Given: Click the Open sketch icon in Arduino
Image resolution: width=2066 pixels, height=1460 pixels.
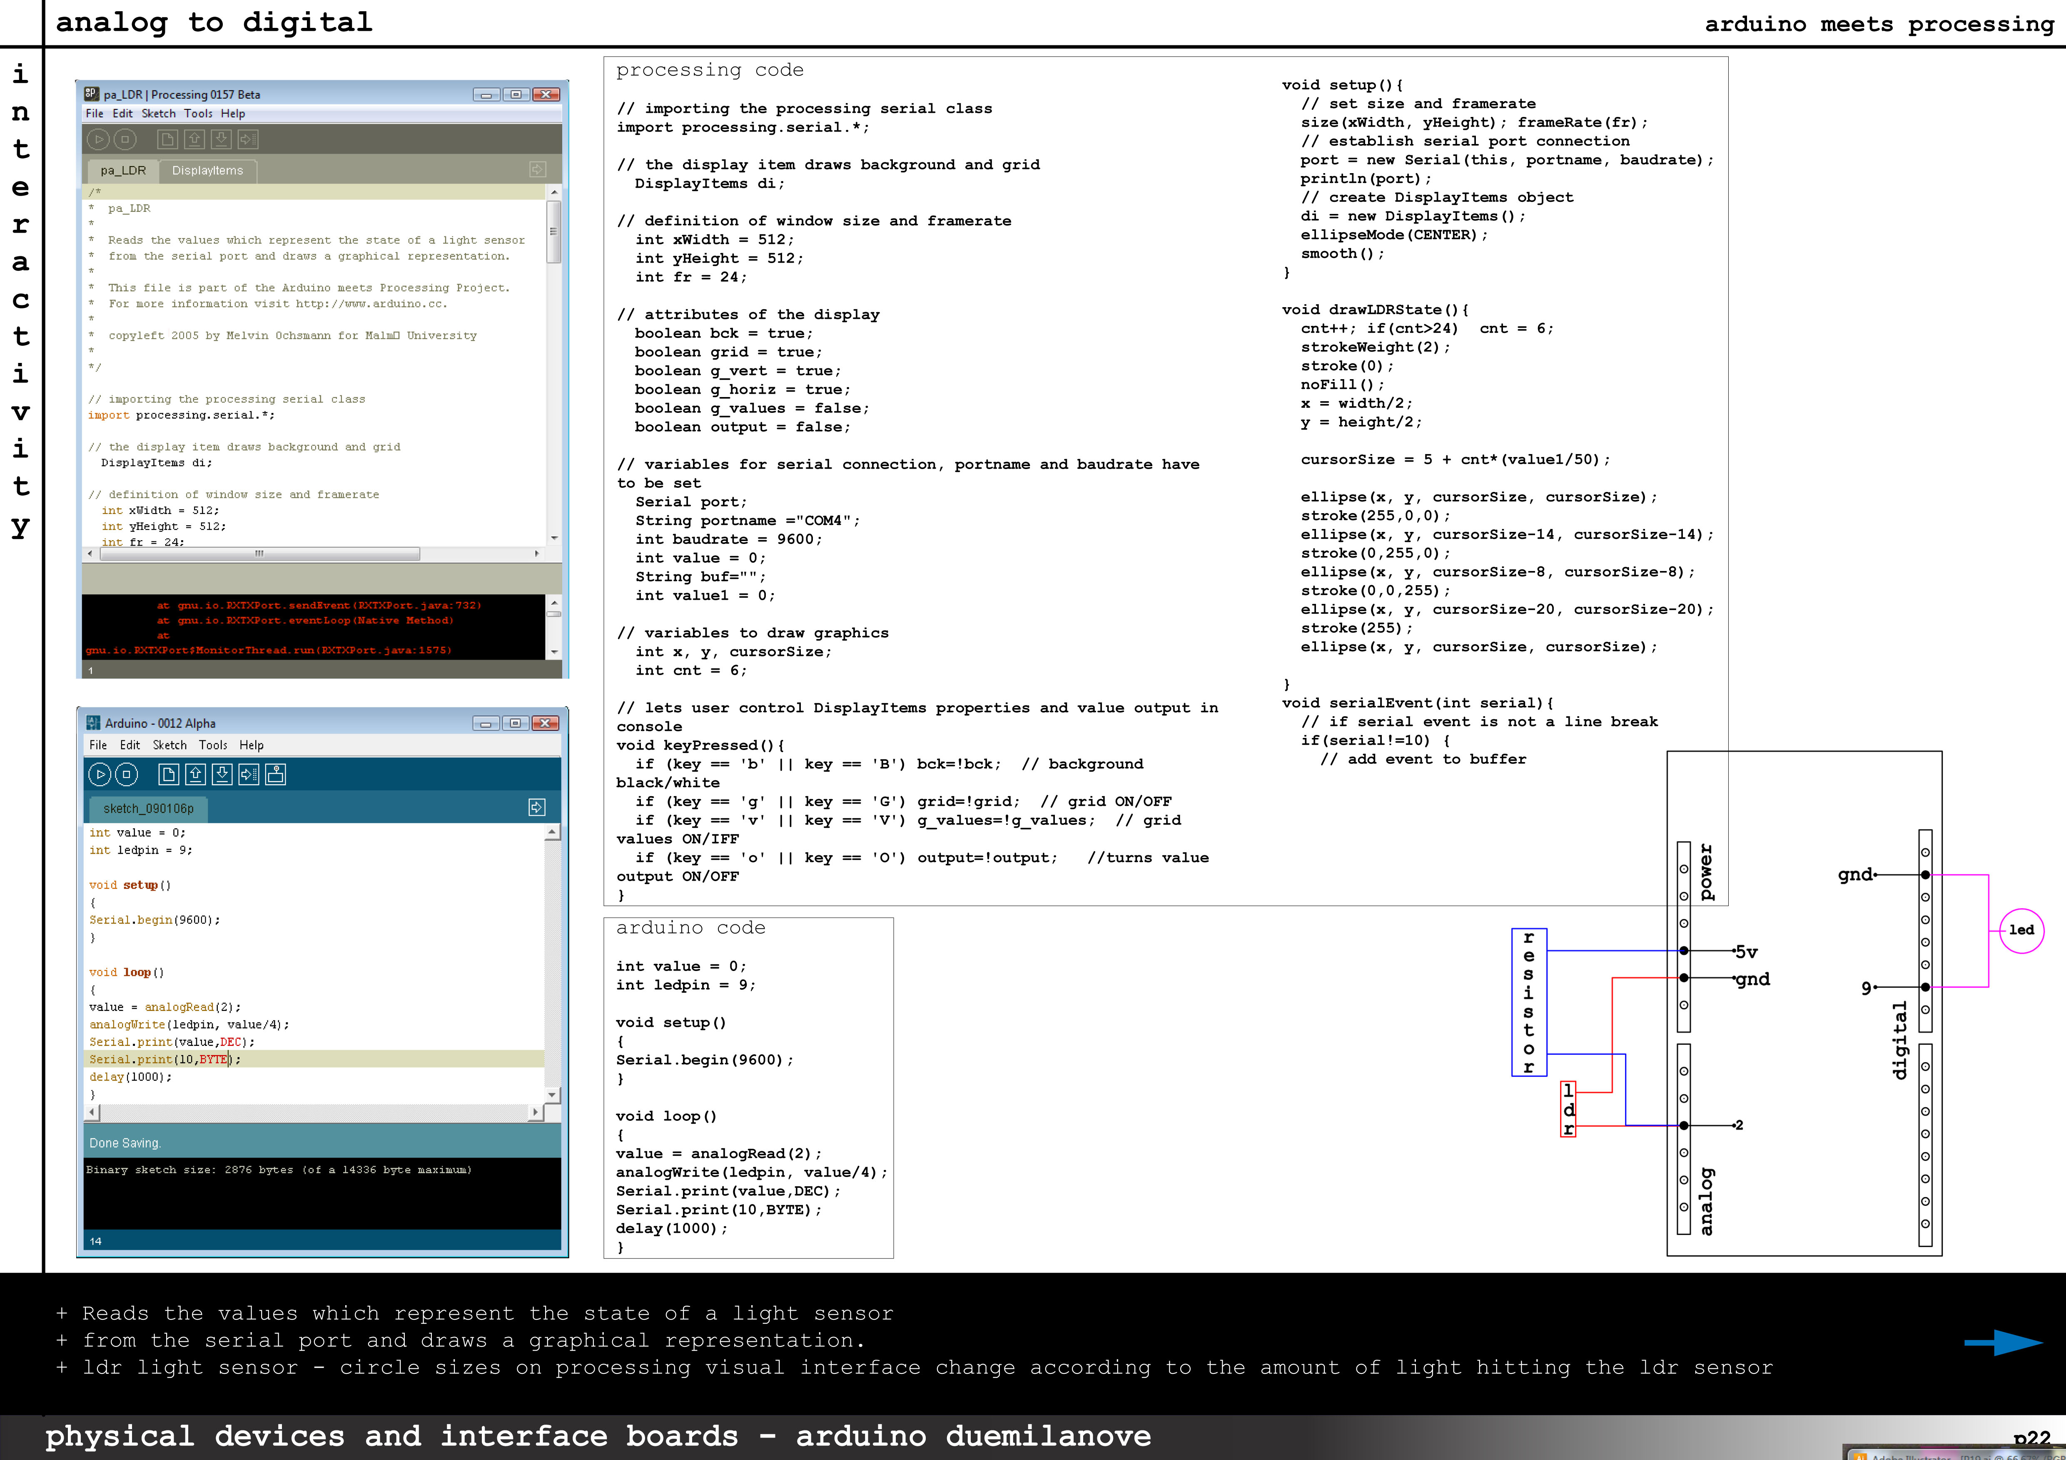Looking at the screenshot, I should pyautogui.click(x=195, y=774).
